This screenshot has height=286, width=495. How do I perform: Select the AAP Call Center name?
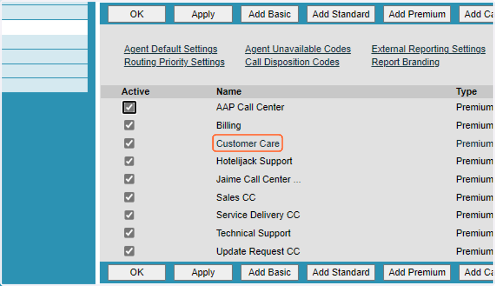click(x=250, y=107)
